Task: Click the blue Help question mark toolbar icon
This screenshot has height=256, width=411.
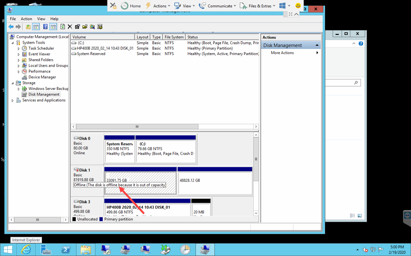Action: [x=46, y=27]
